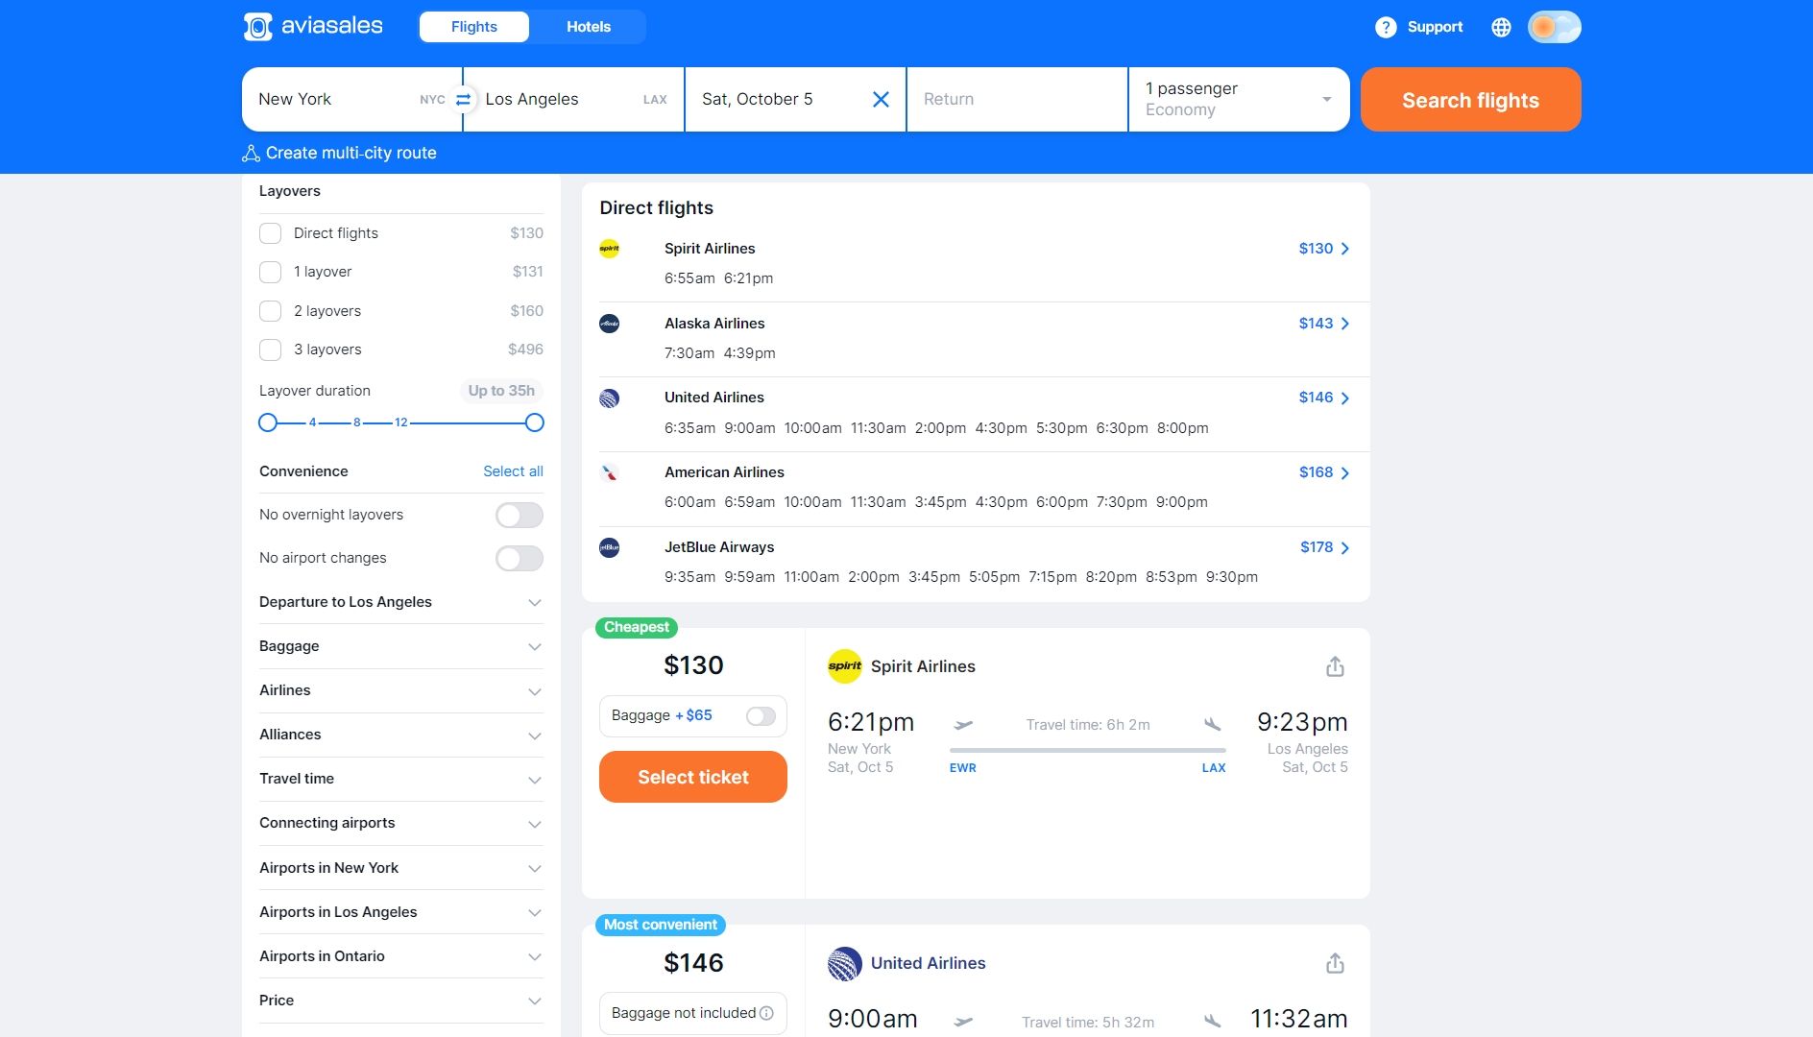This screenshot has width=1813, height=1037.
Task: Click the Up to 35h duration label
Action: pos(501,391)
